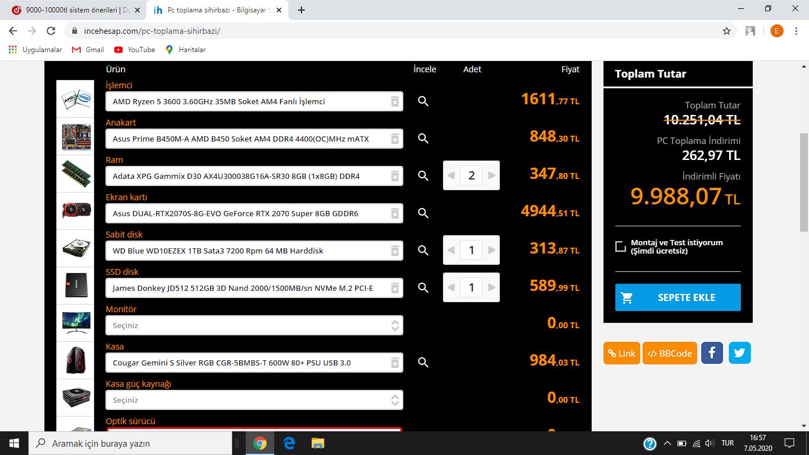Reload the incehesap page
Screen dimensions: 809x455
51,31
